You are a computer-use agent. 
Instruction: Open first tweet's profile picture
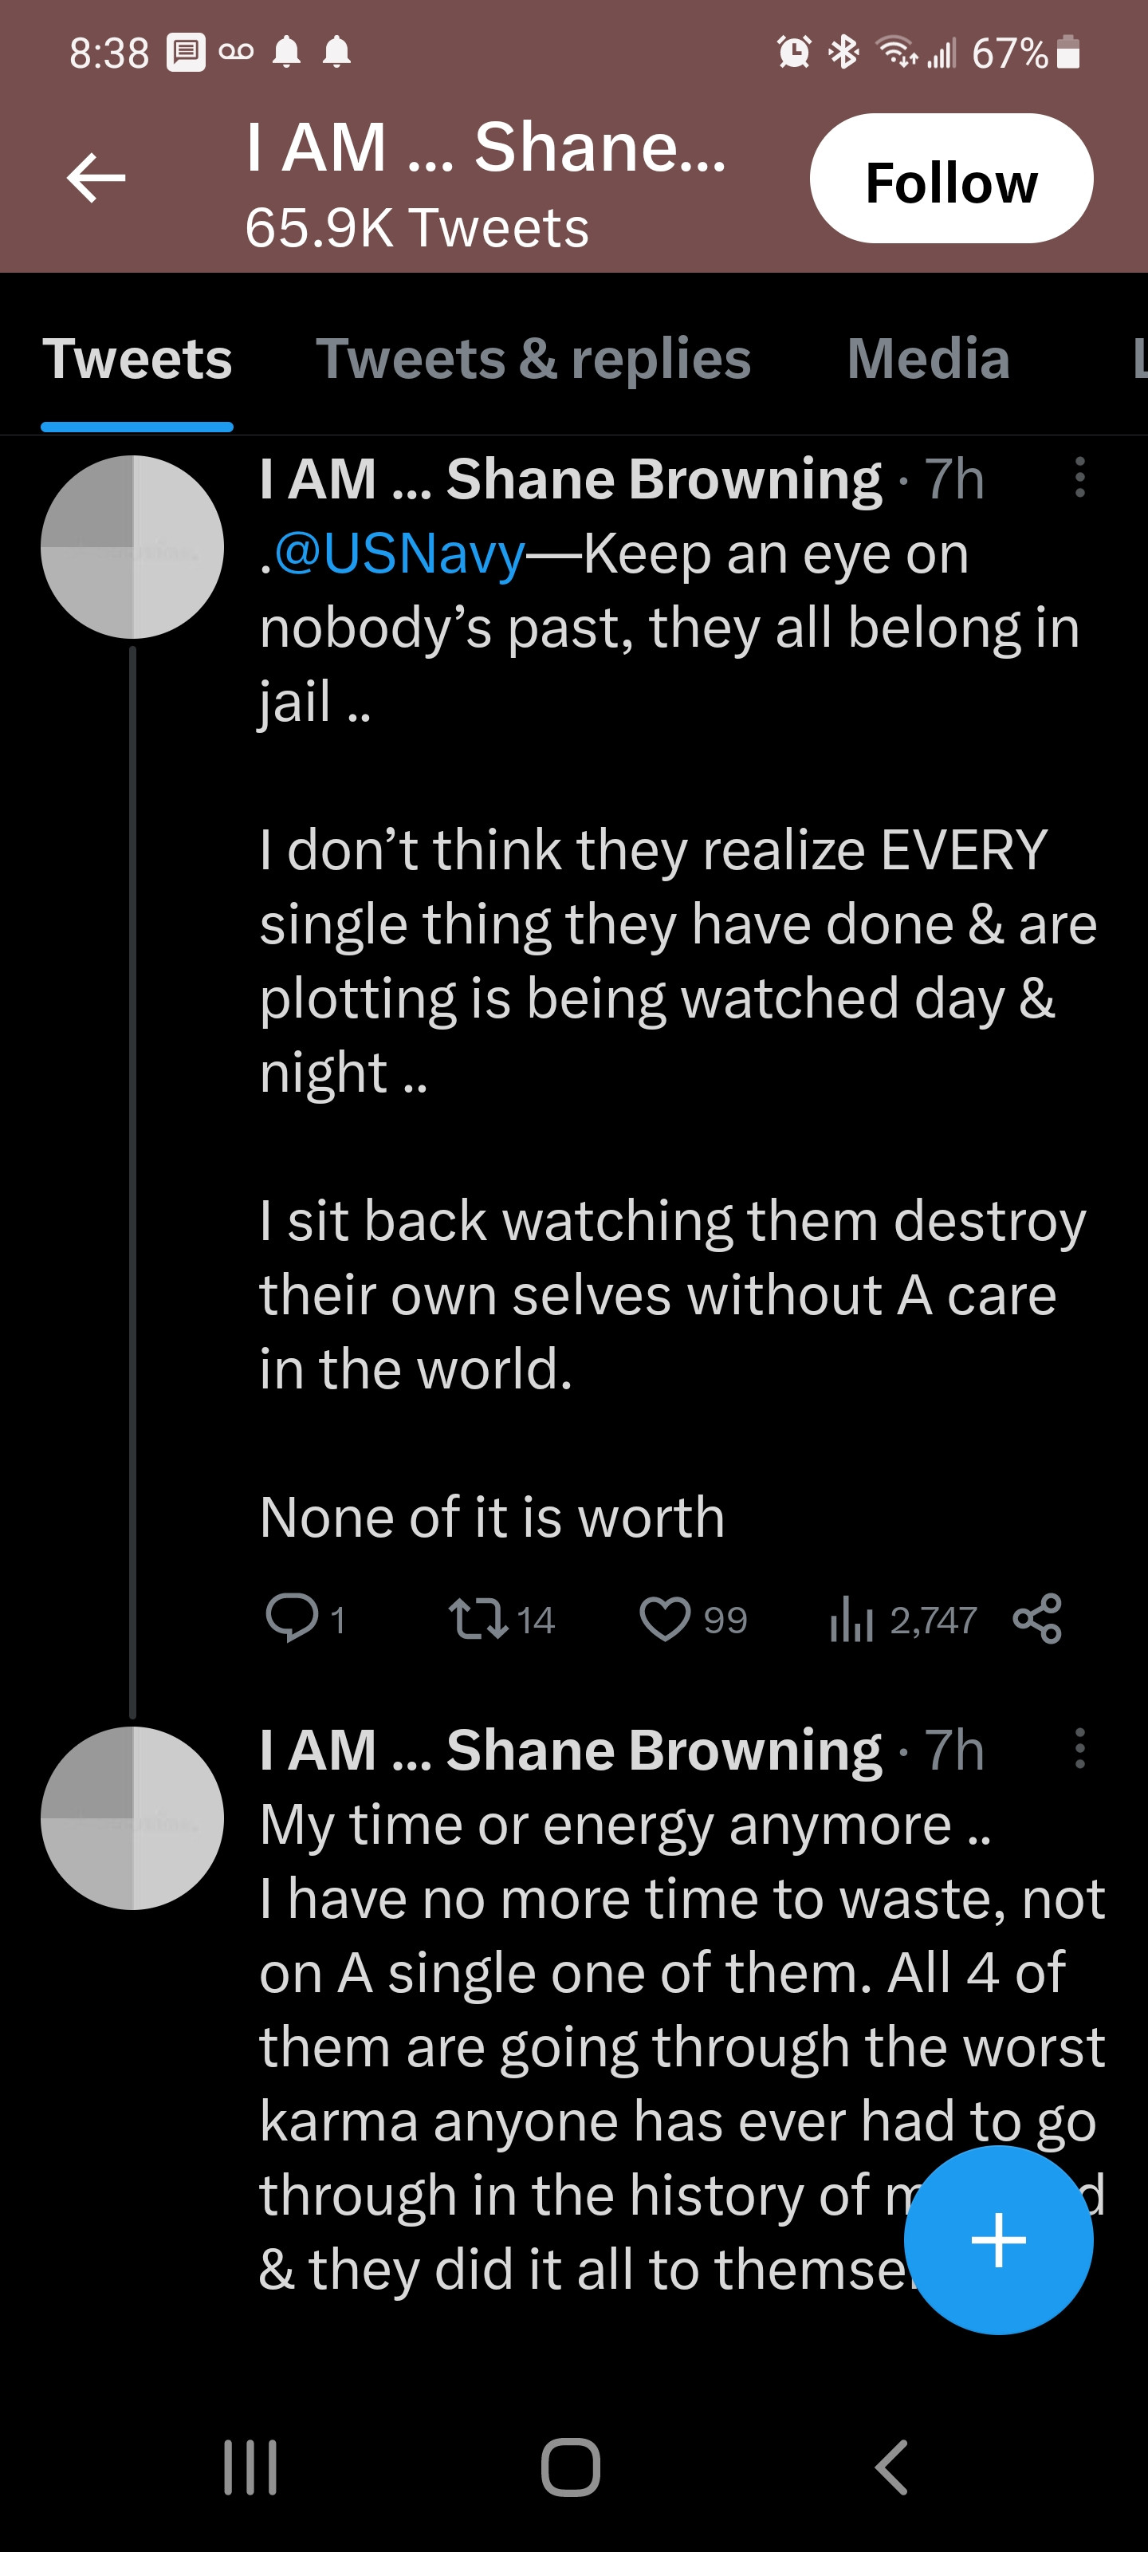132,547
